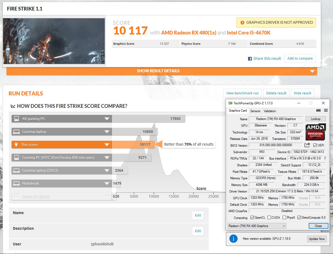Image resolution: width=333 pixels, height=254 pixels.
Task: Click the AMD Radeon Graphics logo
Action: tap(315, 131)
